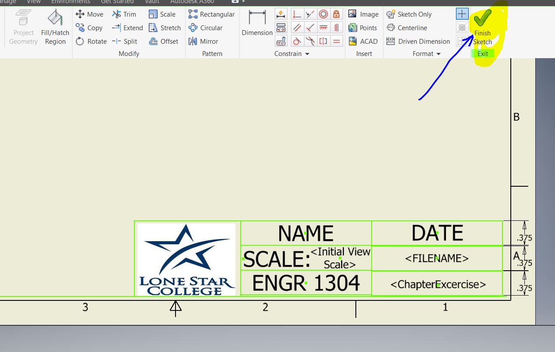This screenshot has width=555, height=352.
Task: Apply the Perpendicular constraint
Action: (297, 14)
